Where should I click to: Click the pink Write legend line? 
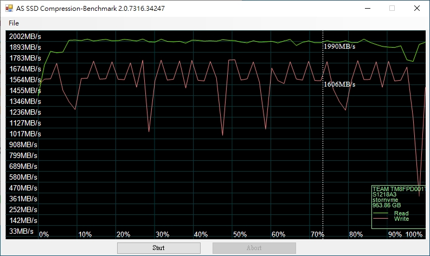tap(381, 219)
